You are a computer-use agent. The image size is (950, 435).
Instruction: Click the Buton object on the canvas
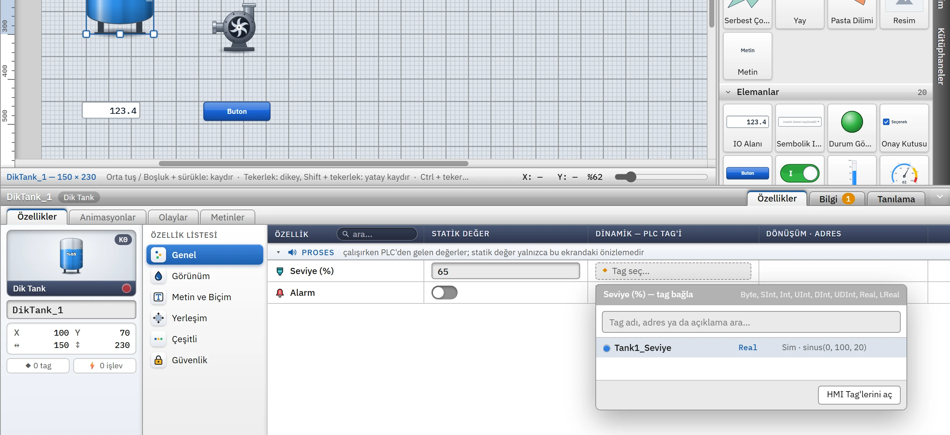(x=236, y=111)
